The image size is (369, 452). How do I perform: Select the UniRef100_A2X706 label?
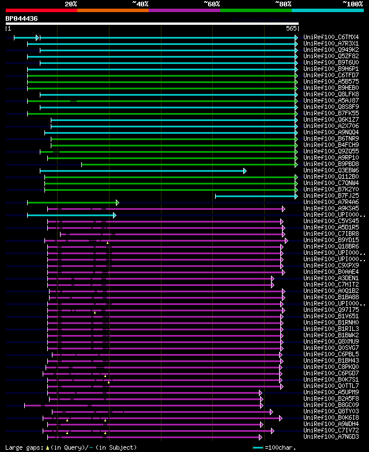click(331, 126)
